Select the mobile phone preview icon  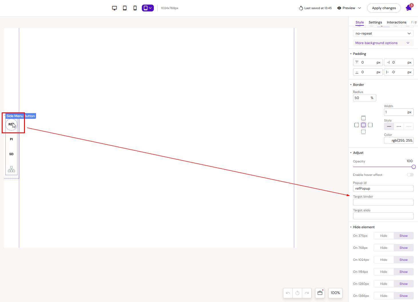[135, 8]
